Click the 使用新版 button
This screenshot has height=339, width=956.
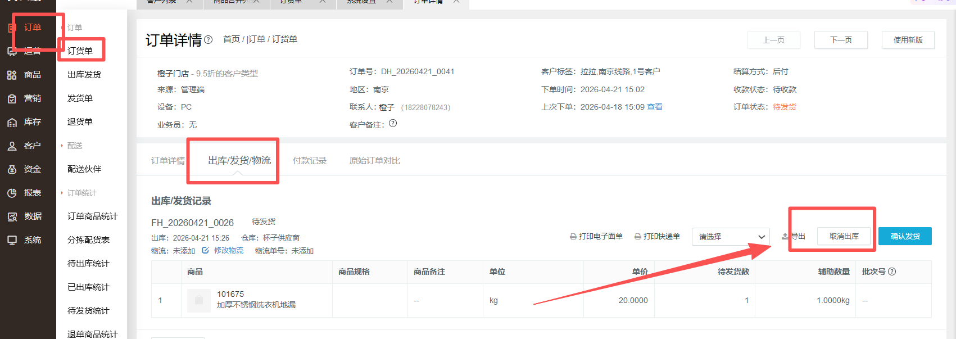coord(908,40)
